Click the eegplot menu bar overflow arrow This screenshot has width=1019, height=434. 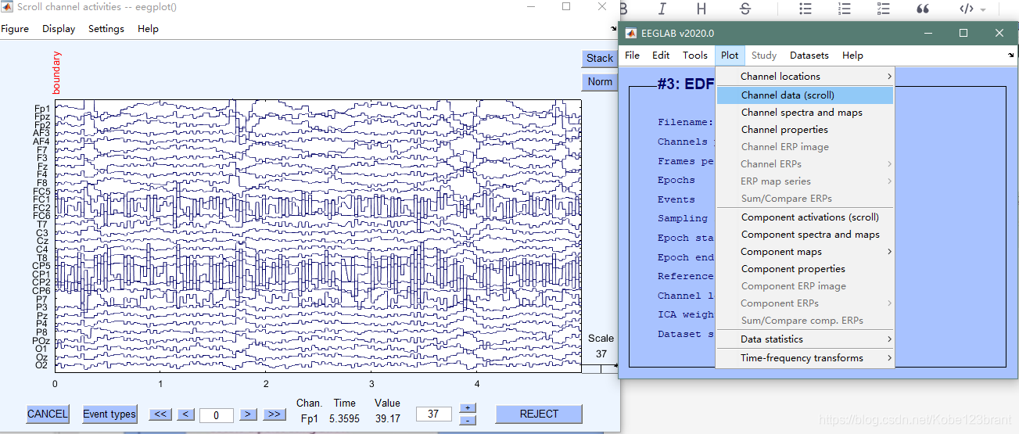(614, 29)
